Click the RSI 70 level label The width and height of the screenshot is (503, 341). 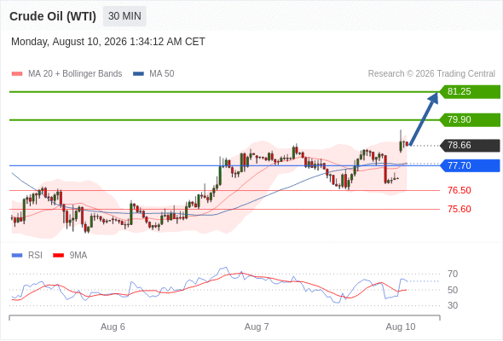[453, 274]
